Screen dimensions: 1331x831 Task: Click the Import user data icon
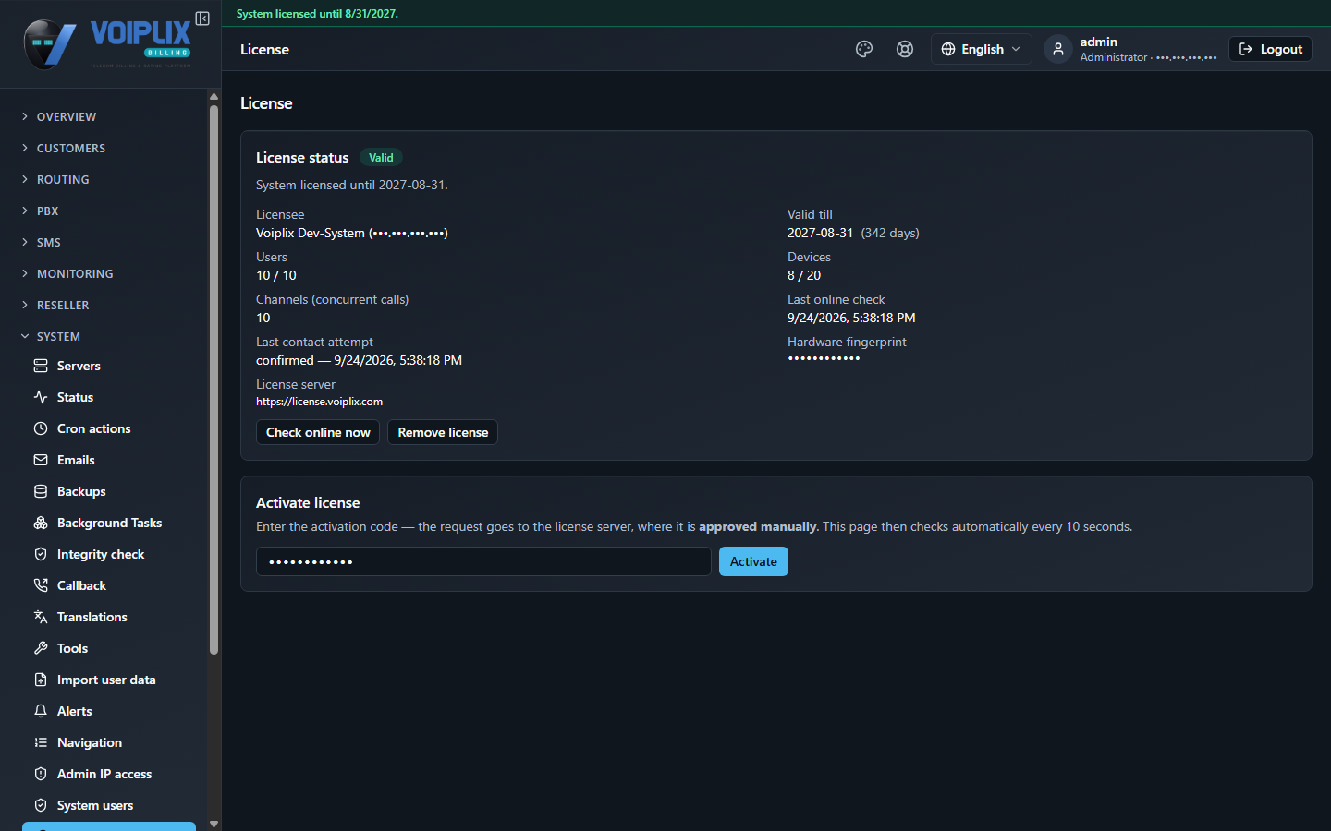[x=41, y=680]
